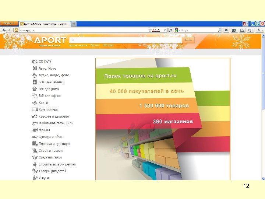Click the browser Google search field
Viewport: 265px width, 199px height.
click(199, 30)
